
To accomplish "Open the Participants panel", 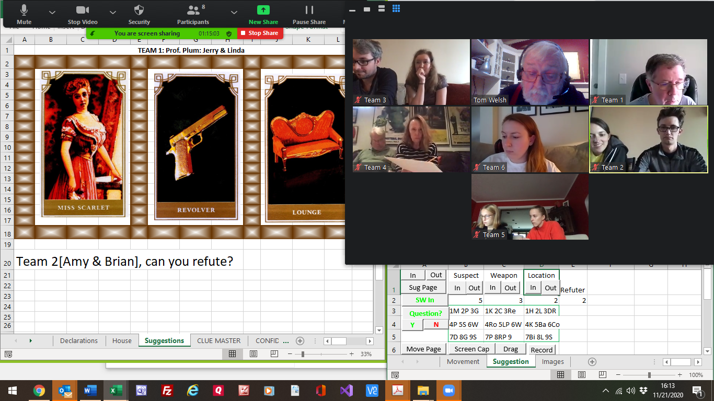I will coord(193,14).
